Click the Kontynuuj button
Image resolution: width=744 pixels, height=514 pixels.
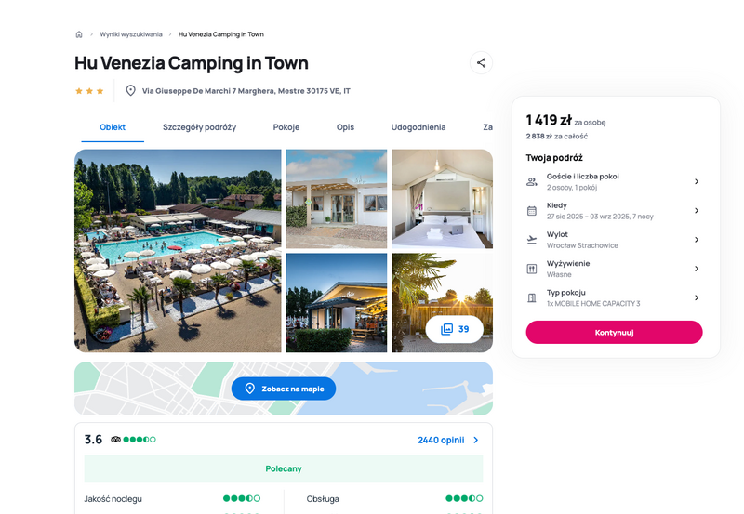tap(614, 333)
